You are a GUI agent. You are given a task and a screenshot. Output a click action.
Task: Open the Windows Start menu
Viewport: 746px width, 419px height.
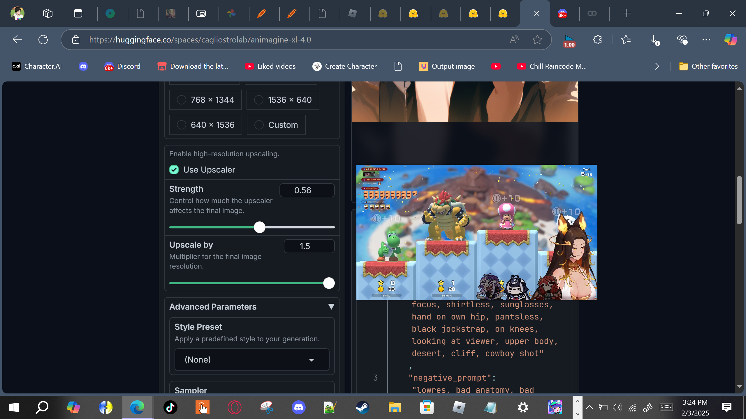(14, 407)
